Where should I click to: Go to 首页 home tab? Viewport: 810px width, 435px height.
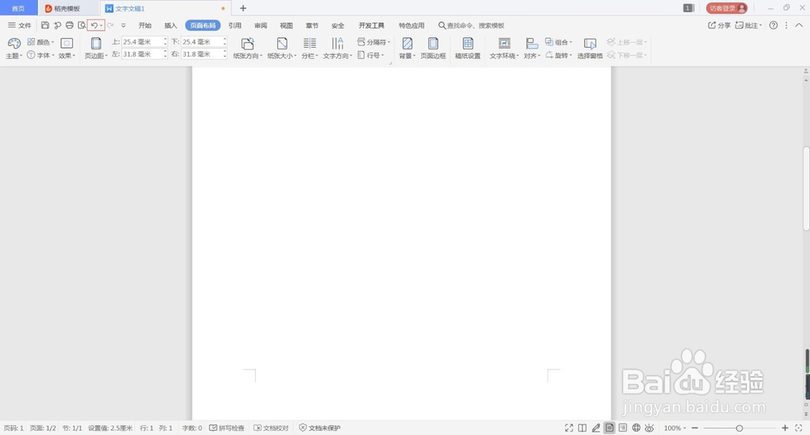click(18, 8)
